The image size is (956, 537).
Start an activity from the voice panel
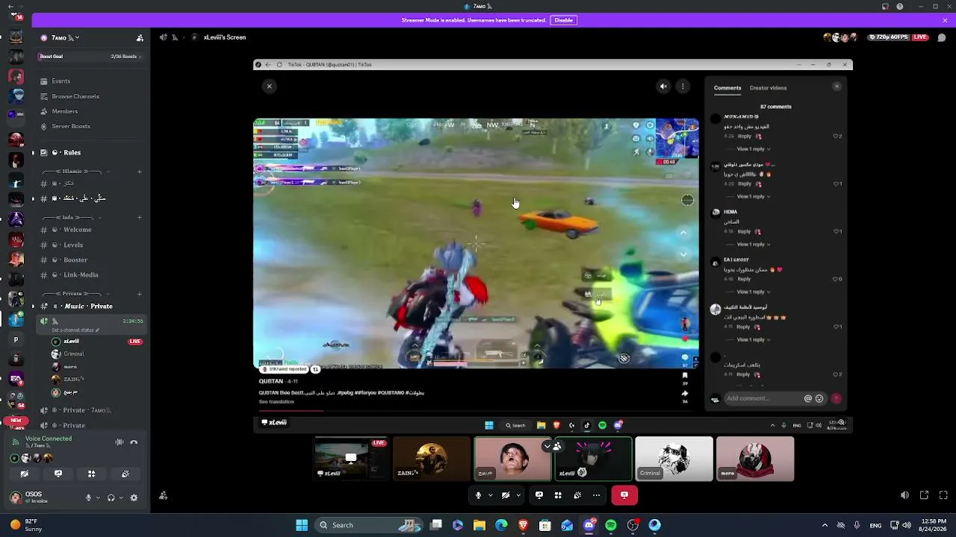tap(91, 474)
